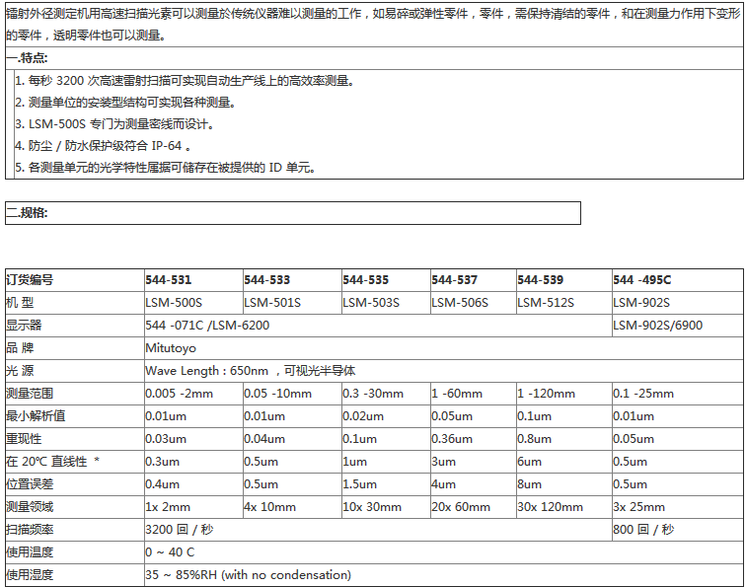Click the 35 ~ 85%RH humidity cell
Image resolution: width=747 pixels, height=587 pixels.
tap(248, 575)
